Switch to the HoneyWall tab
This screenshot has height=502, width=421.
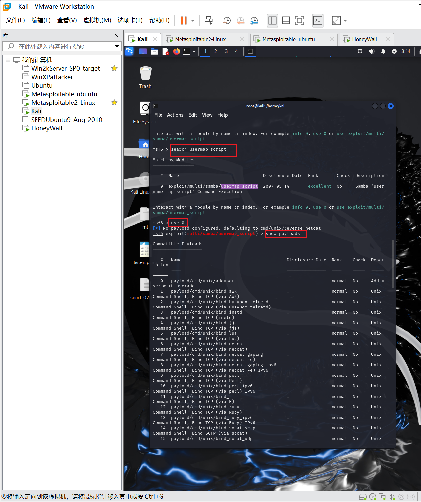tap(367, 39)
